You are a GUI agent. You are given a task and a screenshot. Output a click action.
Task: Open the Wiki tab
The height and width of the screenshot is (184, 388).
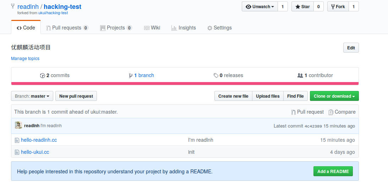(x=152, y=28)
